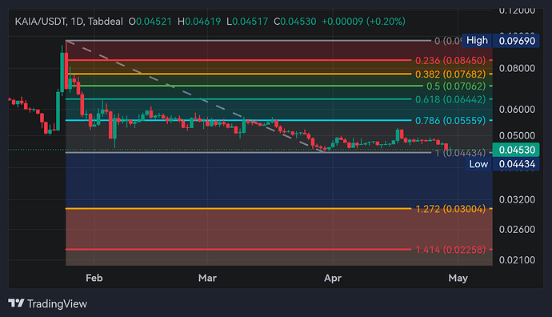The image size is (552, 317).
Task: Select the 0.5 (0.07062) Fibonacci label
Action: click(456, 86)
